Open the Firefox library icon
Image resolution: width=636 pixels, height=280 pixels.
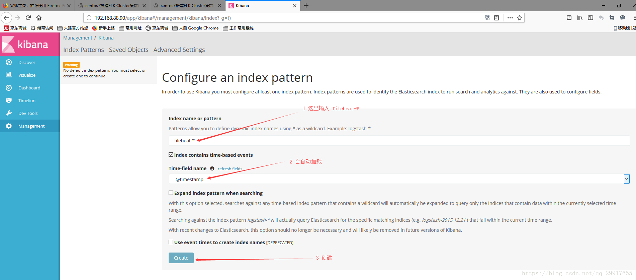[580, 18]
